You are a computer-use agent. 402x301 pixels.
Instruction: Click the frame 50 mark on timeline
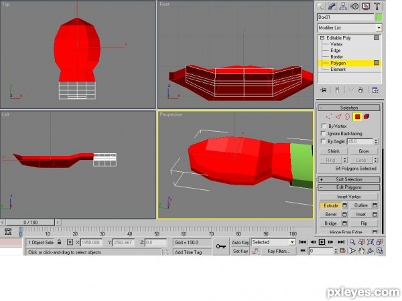coord(157,232)
